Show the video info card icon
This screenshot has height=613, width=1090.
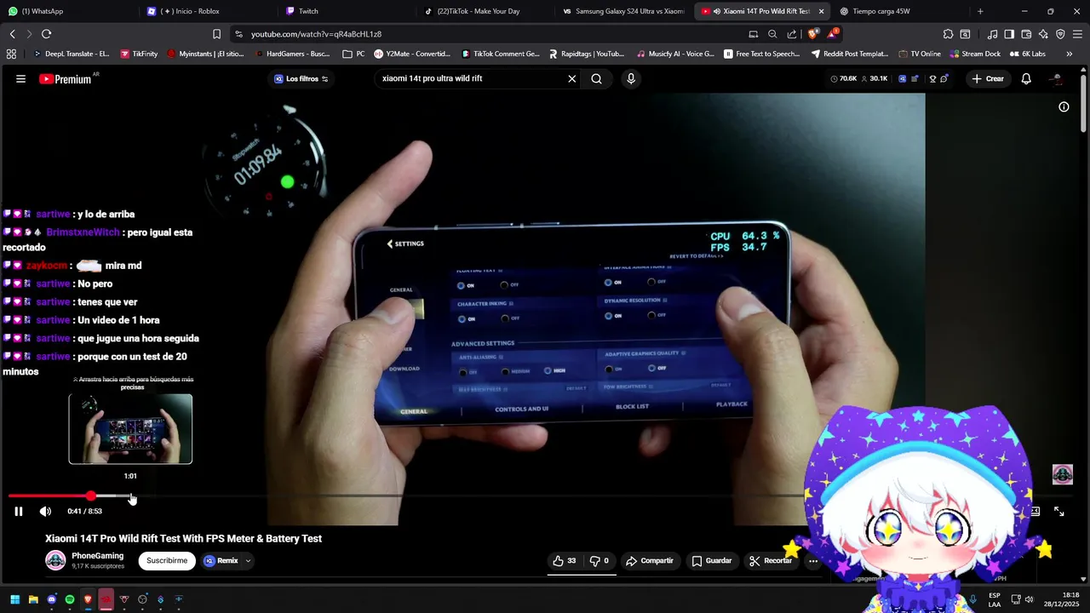click(x=1064, y=106)
